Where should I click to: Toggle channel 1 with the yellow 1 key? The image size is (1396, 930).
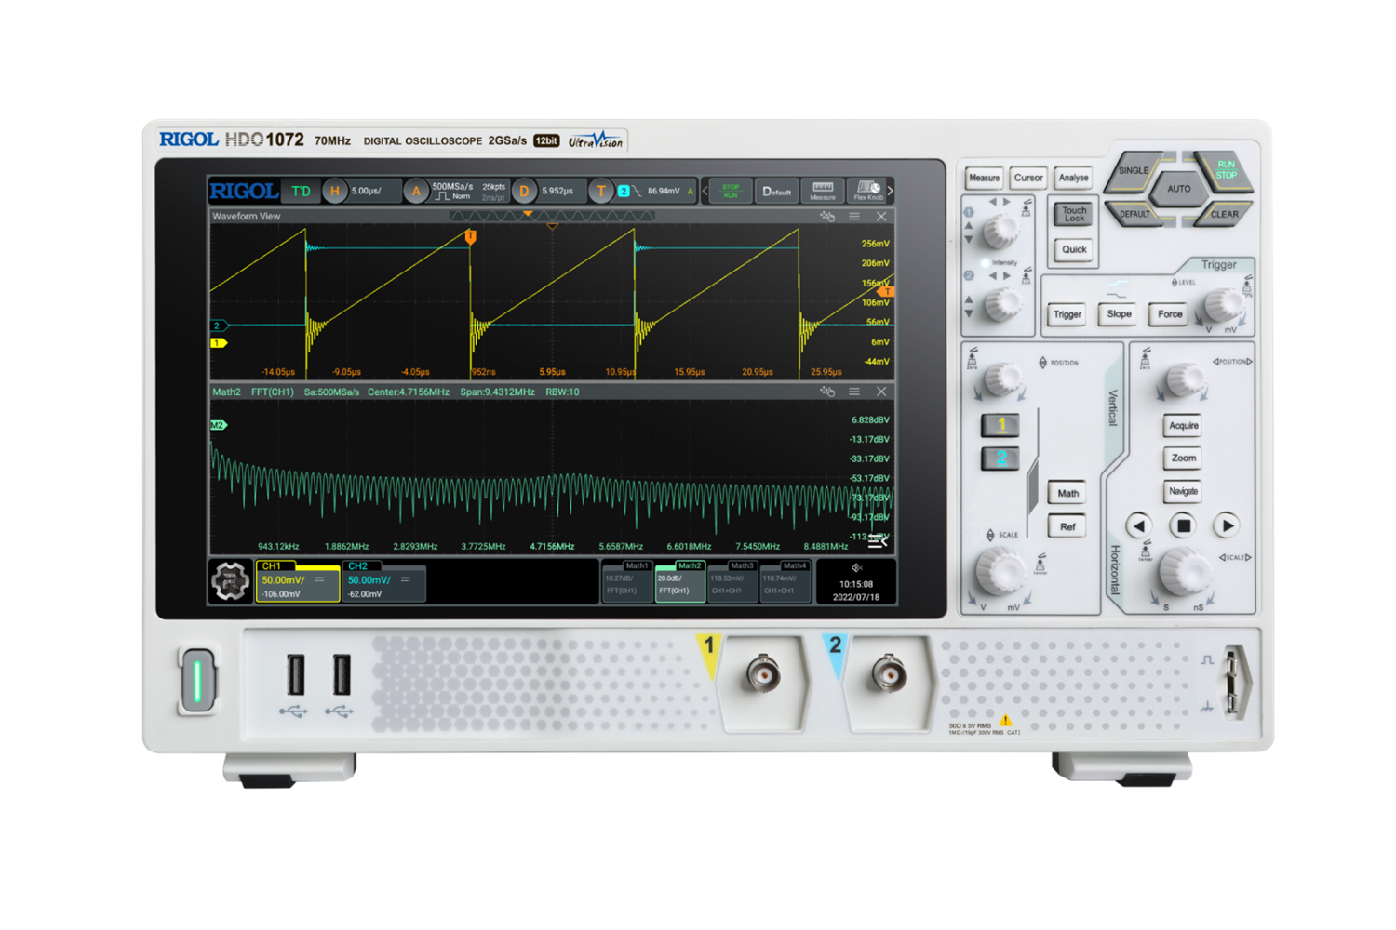click(1000, 425)
